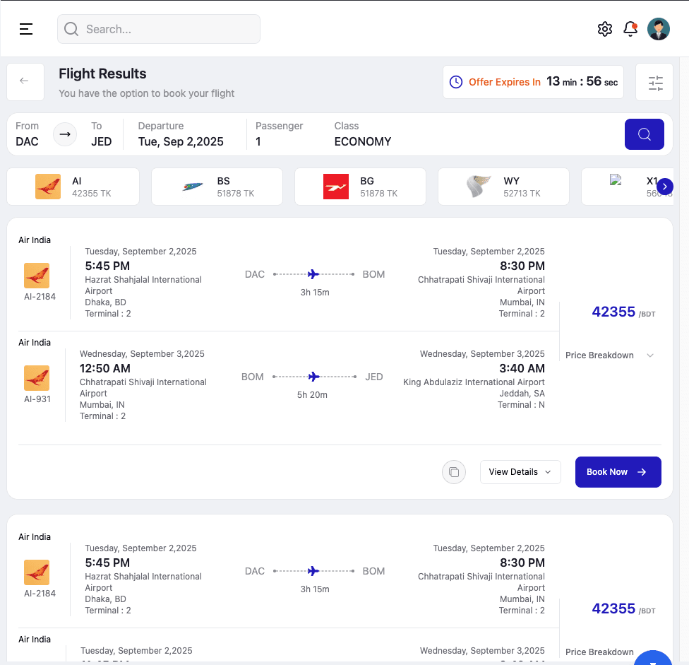Open settings gear icon
The image size is (689, 665).
pos(604,29)
